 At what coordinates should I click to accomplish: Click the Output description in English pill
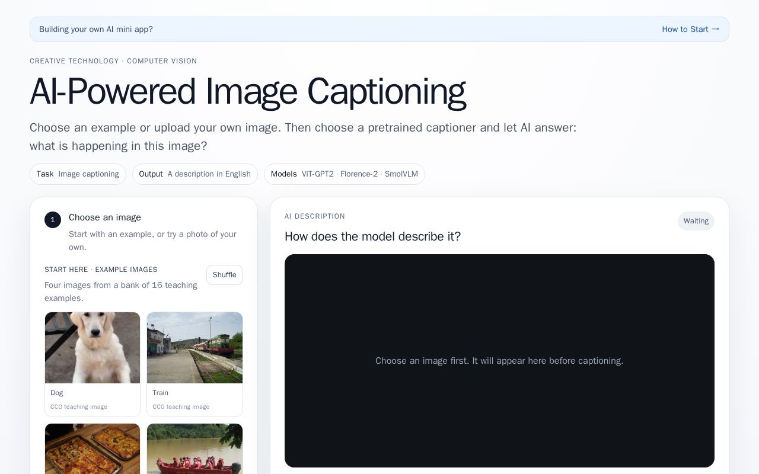pyautogui.click(x=195, y=174)
